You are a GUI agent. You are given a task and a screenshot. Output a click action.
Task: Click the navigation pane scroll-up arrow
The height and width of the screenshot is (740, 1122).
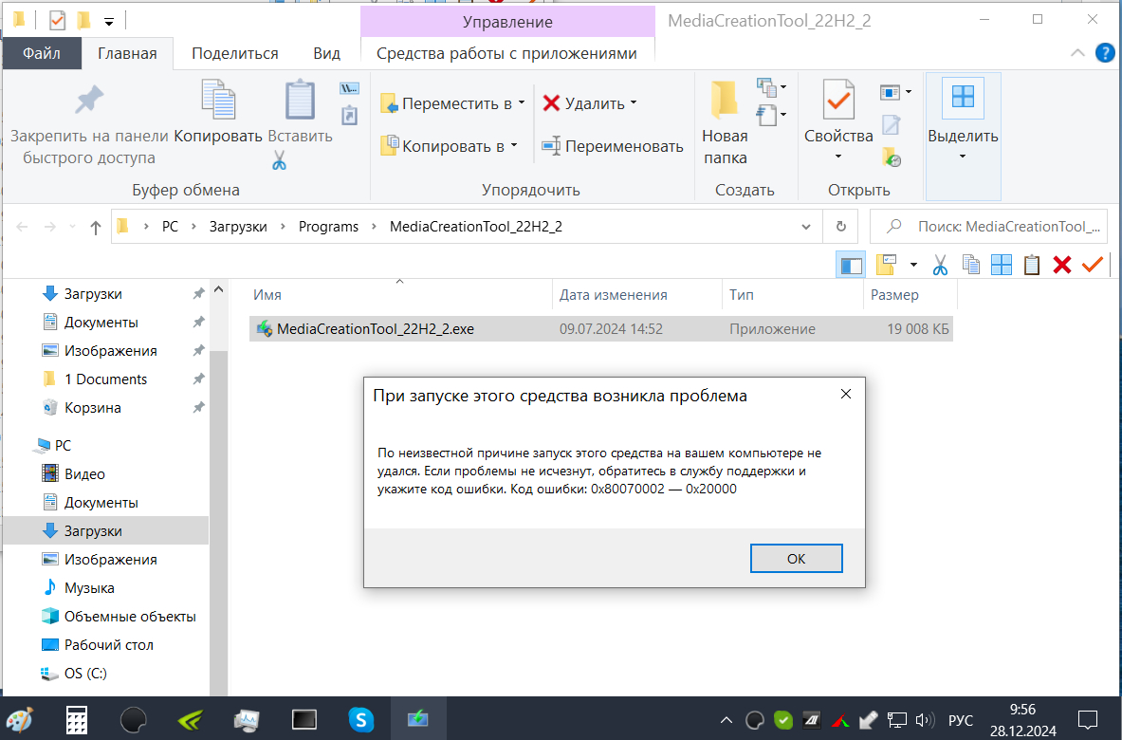click(x=218, y=290)
